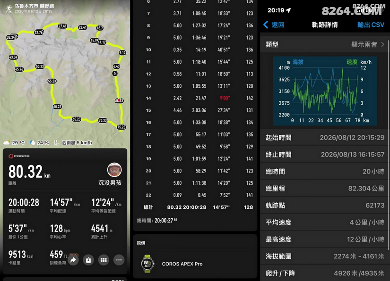Tap the 27.41 km marker on the map
Screen dimensions: 390x281
(x=62, y=26)
